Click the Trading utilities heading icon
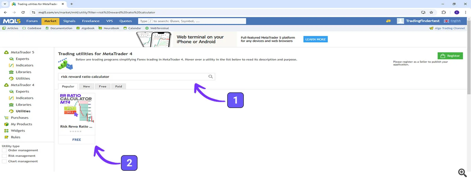 tap(65, 64)
